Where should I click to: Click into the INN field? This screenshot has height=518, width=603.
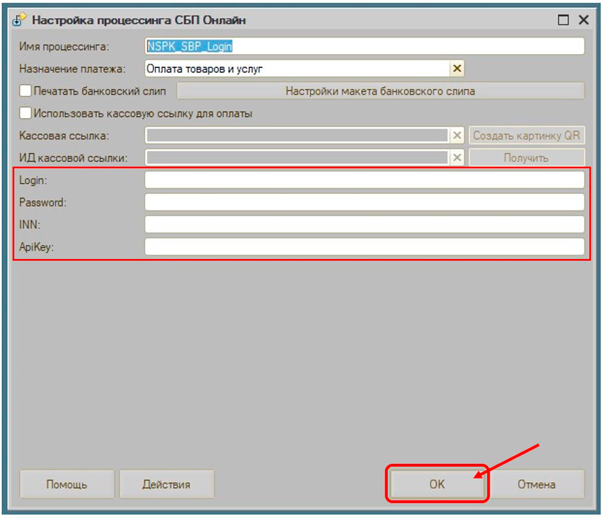point(365,225)
